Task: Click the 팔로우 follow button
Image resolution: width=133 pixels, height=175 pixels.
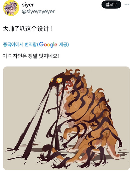Action: [111, 5]
